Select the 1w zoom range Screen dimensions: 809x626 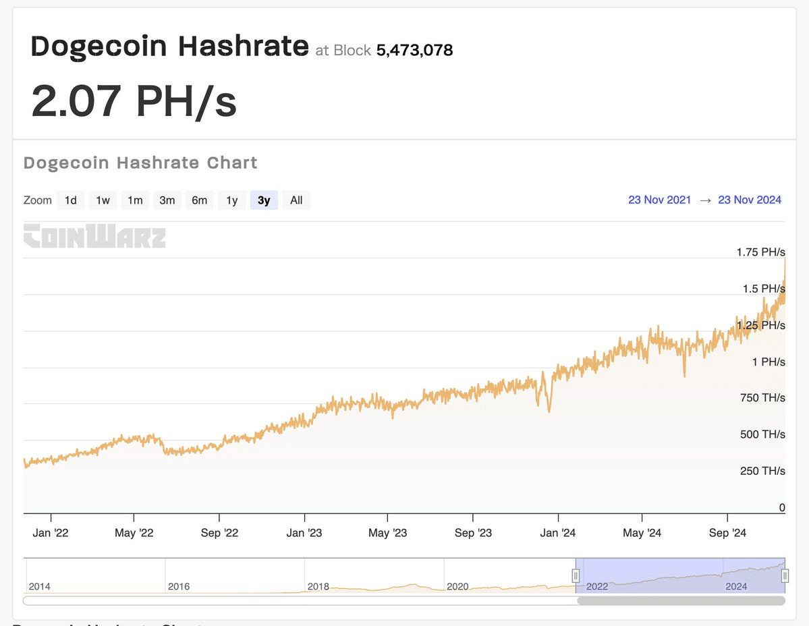coord(103,200)
